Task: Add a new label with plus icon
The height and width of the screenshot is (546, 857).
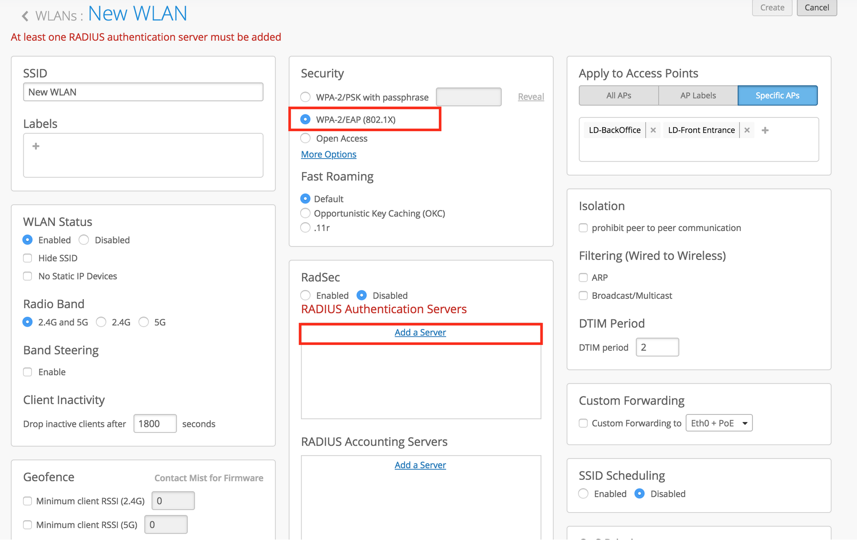Action: pyautogui.click(x=36, y=146)
